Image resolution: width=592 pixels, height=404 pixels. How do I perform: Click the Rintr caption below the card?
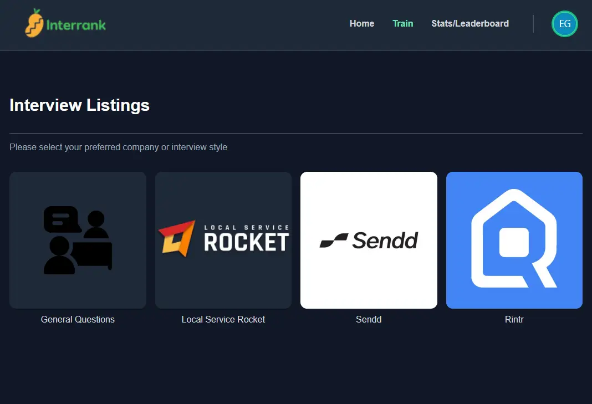514,319
